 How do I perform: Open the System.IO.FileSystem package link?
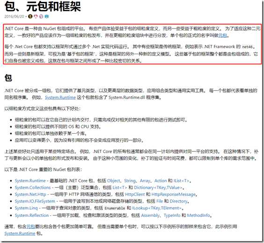click(x=35, y=201)
